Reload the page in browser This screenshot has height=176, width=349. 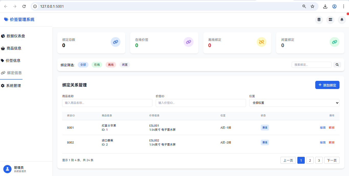coord(24,6)
